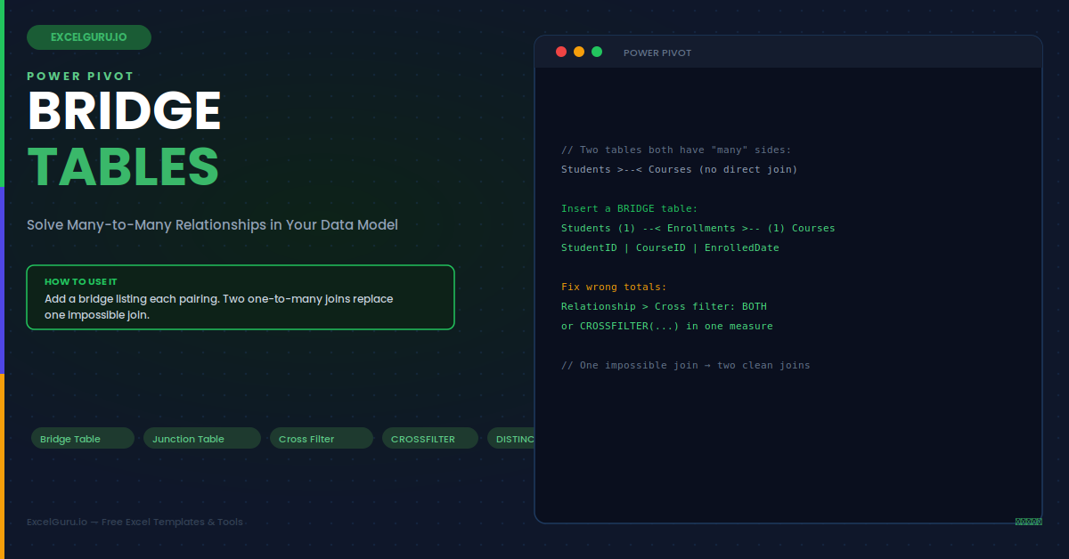This screenshot has height=559, width=1069.
Task: Click the green dot in window header
Action: 597,52
